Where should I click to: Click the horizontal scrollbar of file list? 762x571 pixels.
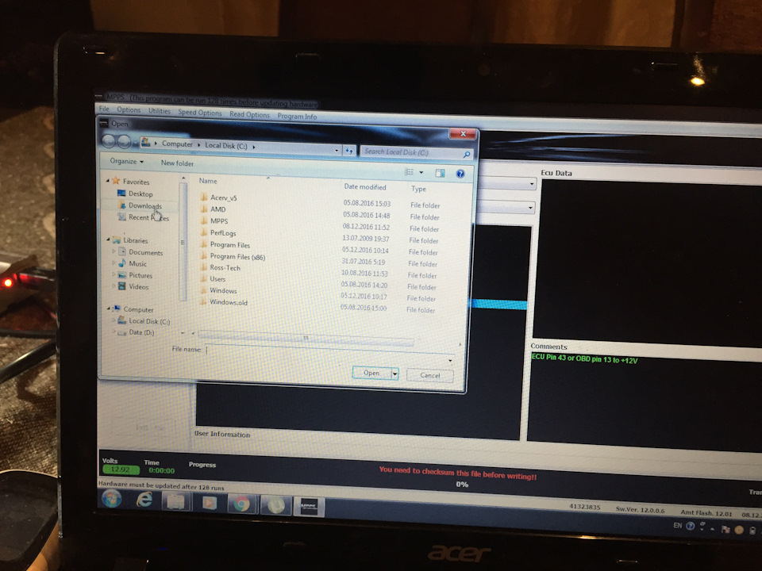tap(306, 338)
